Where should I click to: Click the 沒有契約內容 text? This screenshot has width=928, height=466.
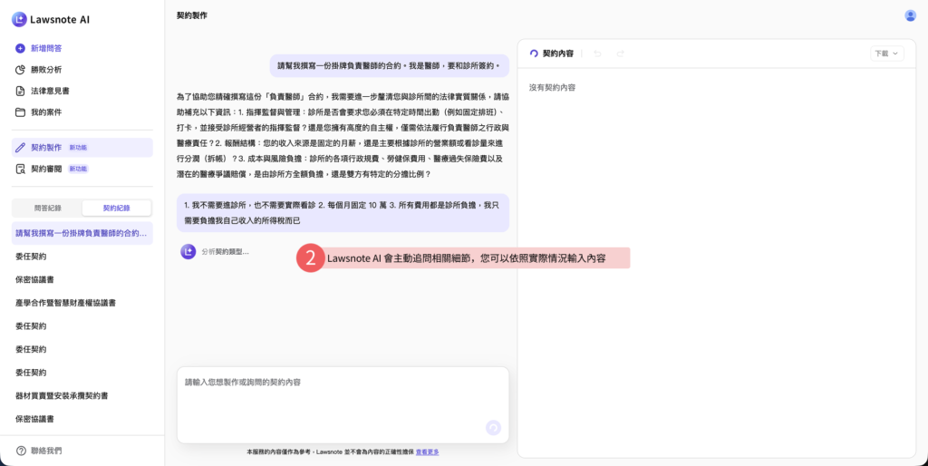pos(552,88)
